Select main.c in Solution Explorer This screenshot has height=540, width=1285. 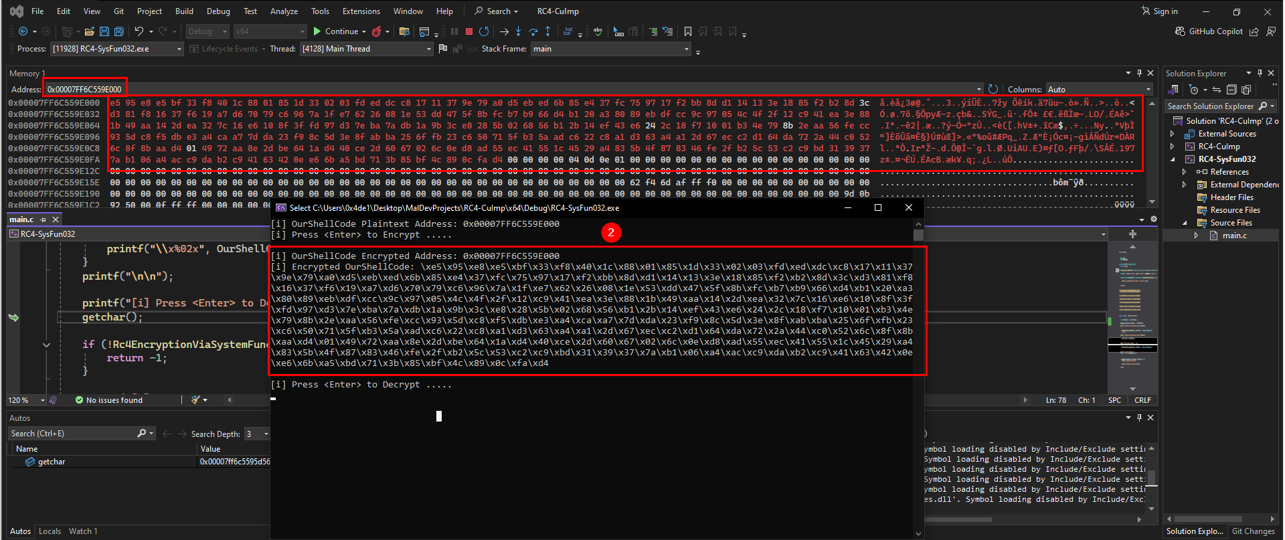(x=1234, y=236)
